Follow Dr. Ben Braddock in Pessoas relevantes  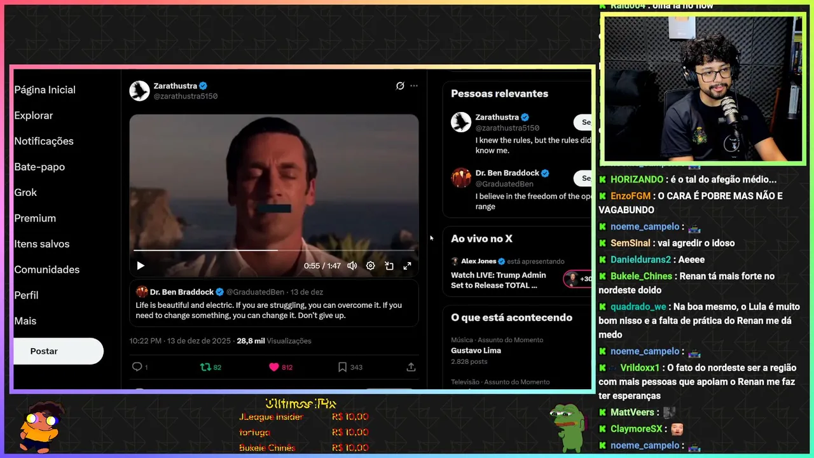point(583,178)
